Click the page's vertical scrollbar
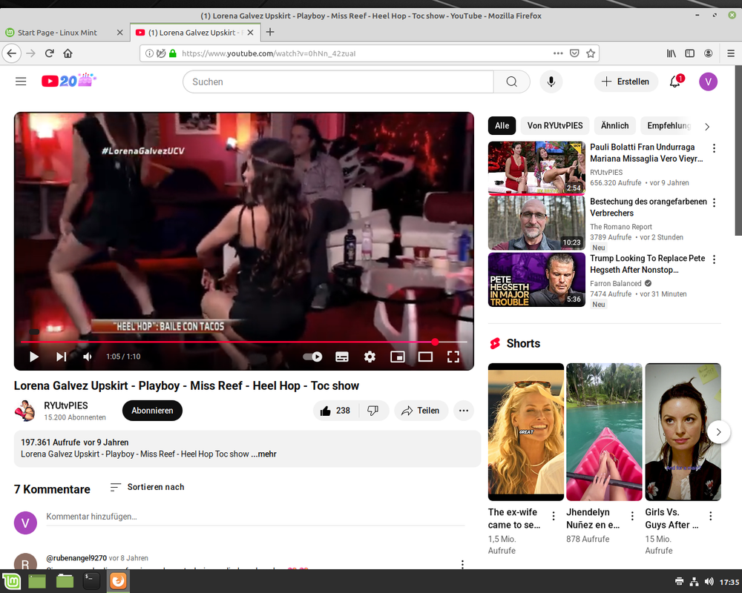This screenshot has width=742, height=593. (x=738, y=150)
